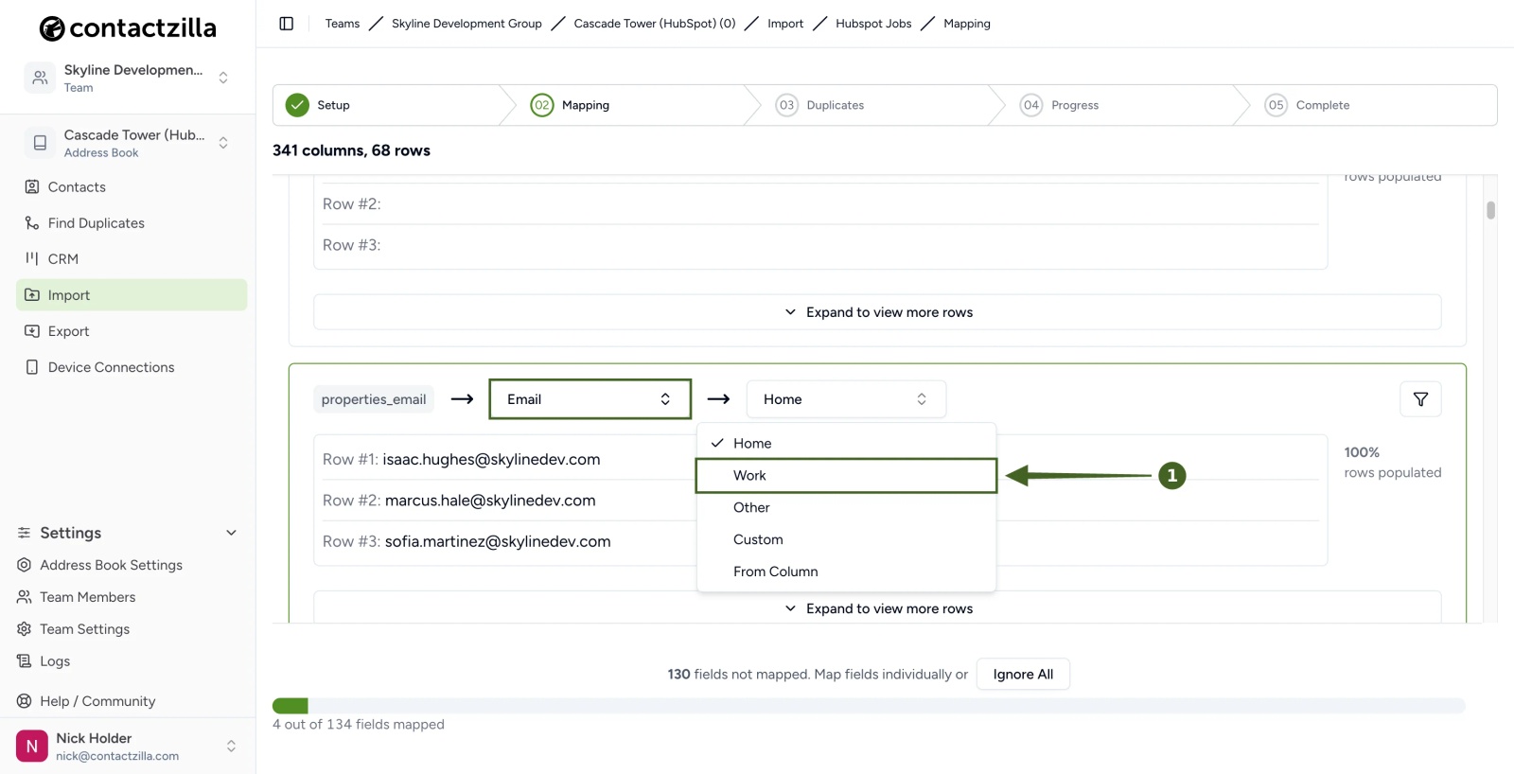Go to the Teams breadcrumb
This screenshot has width=1514, height=774.
click(343, 24)
